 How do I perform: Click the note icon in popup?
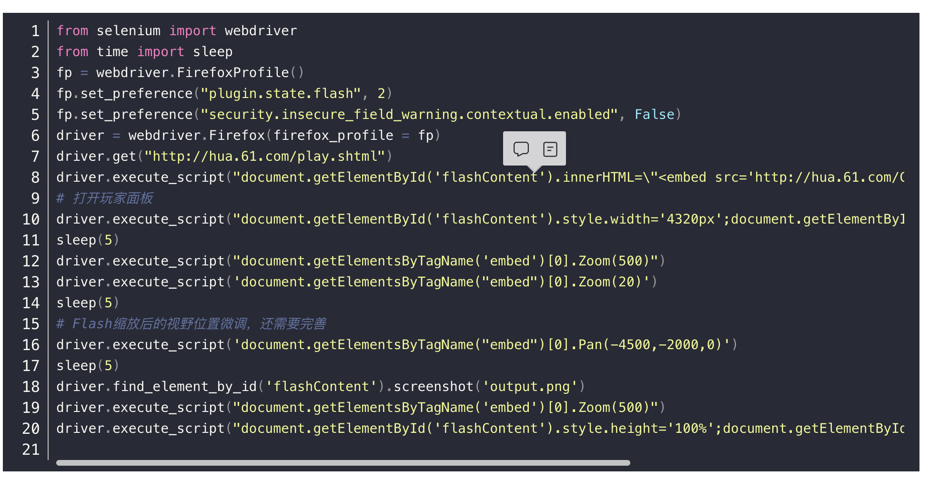click(x=550, y=149)
